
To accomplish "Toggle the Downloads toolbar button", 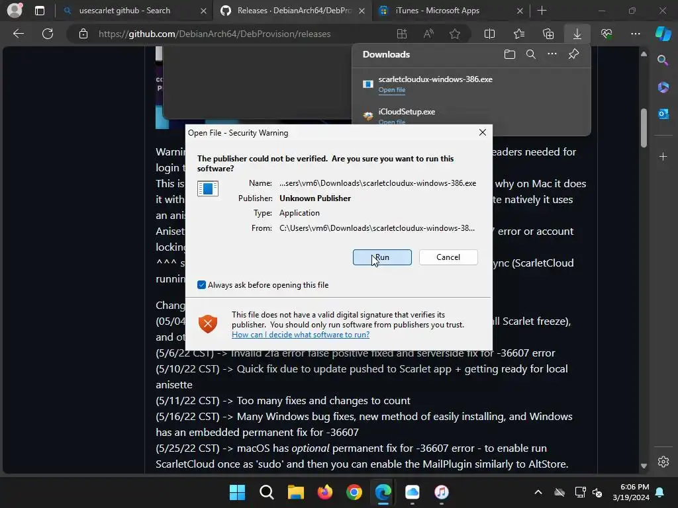I will click(x=577, y=34).
